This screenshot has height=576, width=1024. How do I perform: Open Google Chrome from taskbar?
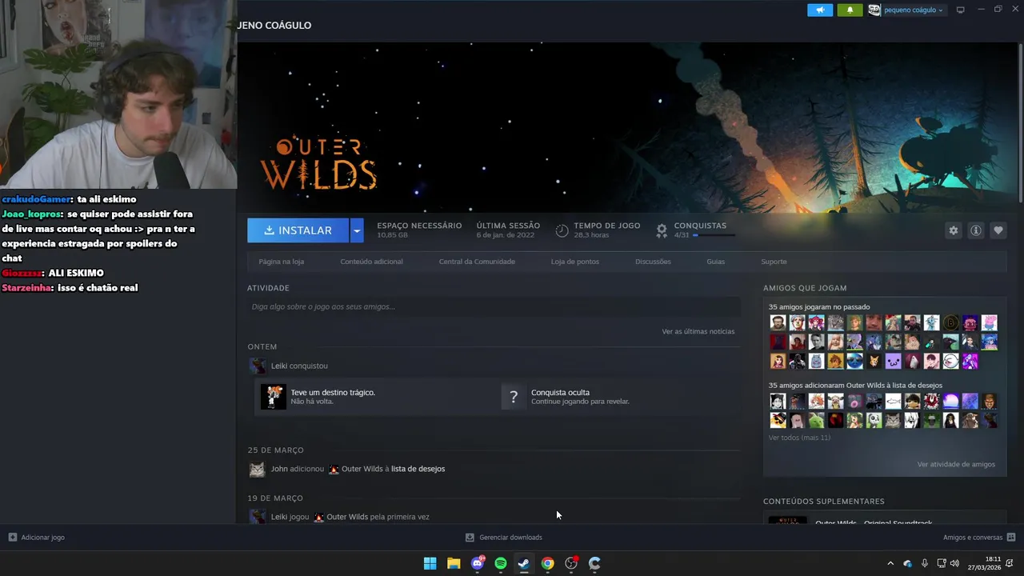pyautogui.click(x=547, y=563)
